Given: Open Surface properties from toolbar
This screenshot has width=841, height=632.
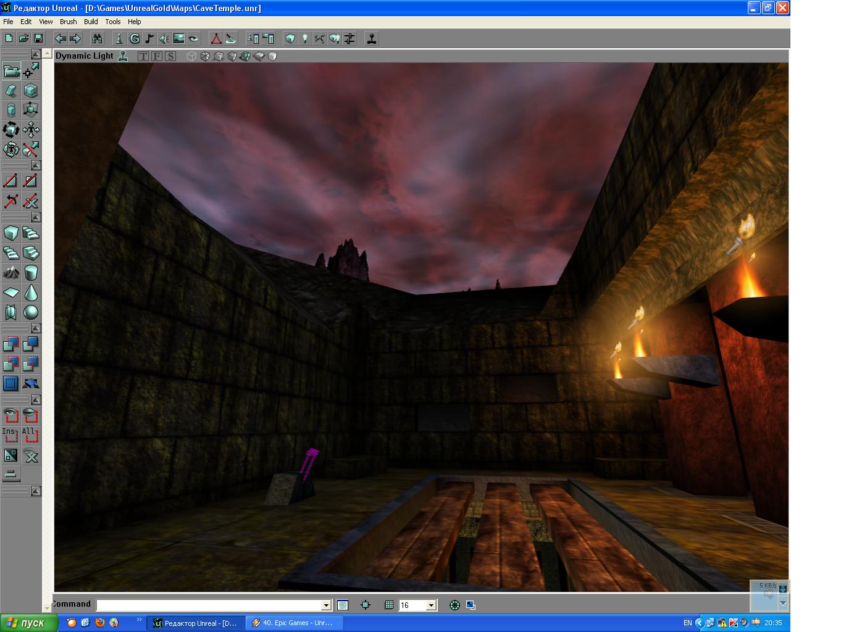Looking at the screenshot, I should [268, 38].
